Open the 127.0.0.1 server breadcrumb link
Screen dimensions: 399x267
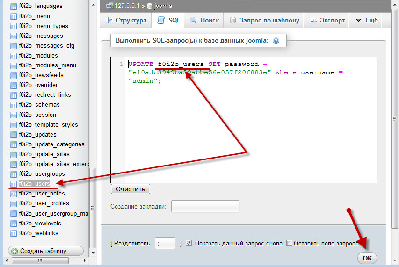pyautogui.click(x=127, y=6)
